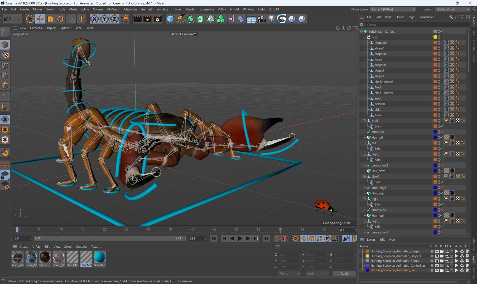Screen dimensions: 477x284
Task: Click the Spline Pen tool icon
Action: click(x=180, y=19)
